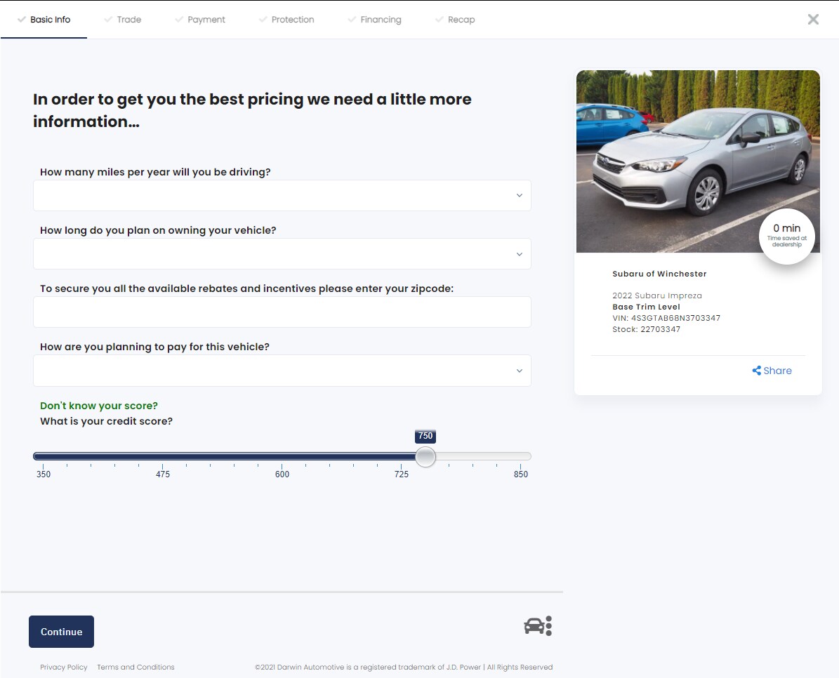Open the miles per year dropdown
This screenshot has height=678, width=839.
pyautogui.click(x=282, y=195)
